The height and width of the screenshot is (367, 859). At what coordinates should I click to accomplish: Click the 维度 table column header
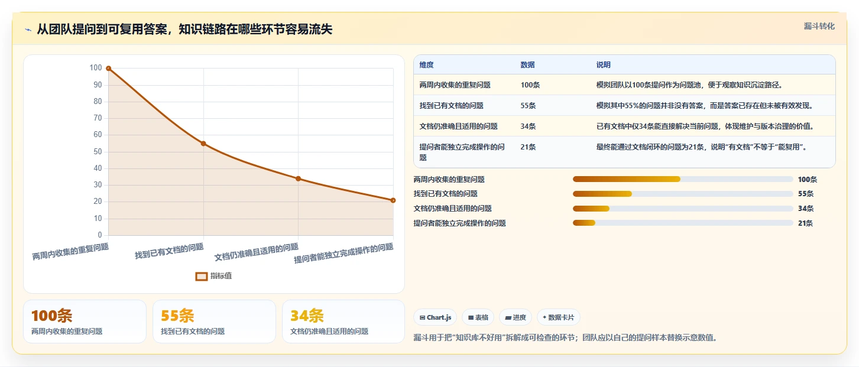426,65
